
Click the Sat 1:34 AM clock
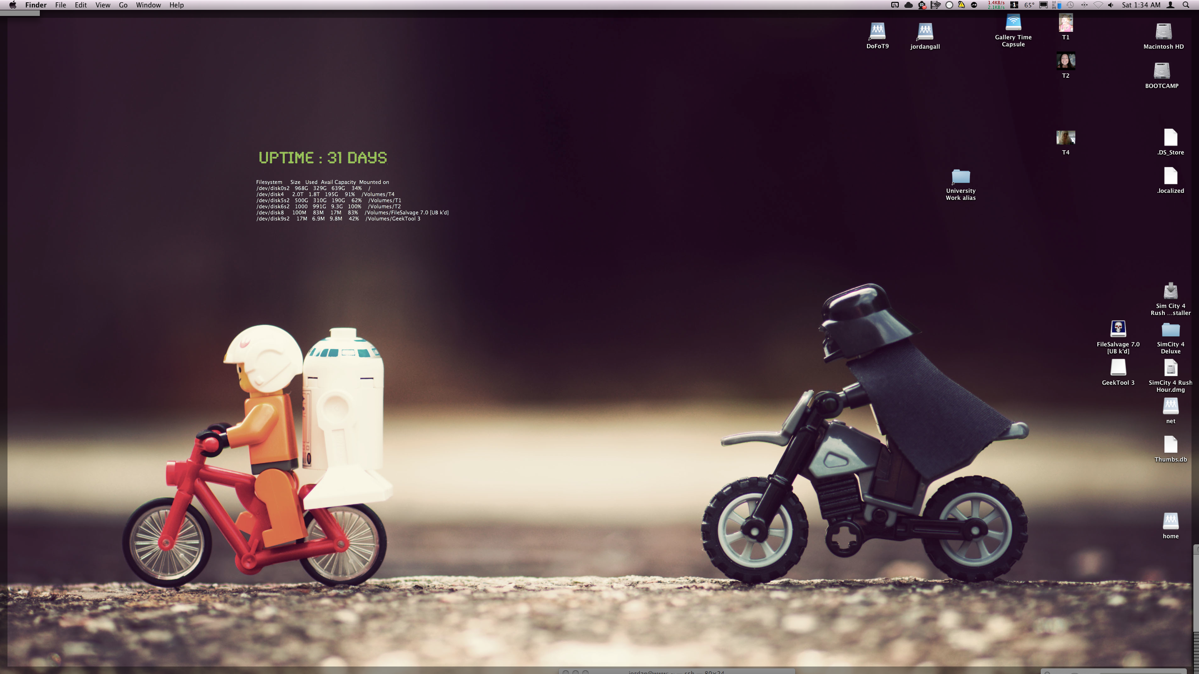(x=1141, y=5)
